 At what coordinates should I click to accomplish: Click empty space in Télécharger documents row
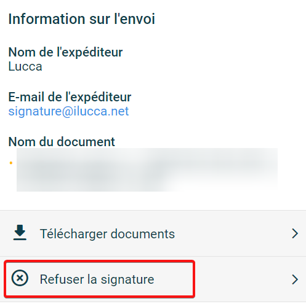[x=232, y=233]
